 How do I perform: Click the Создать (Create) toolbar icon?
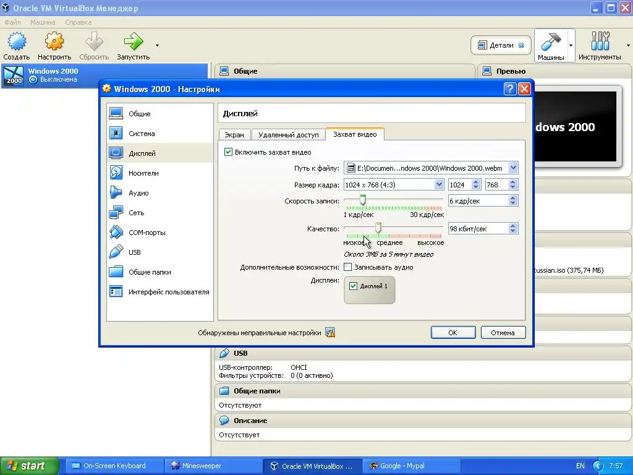pyautogui.click(x=17, y=41)
